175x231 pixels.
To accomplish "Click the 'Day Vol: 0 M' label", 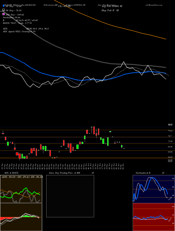I will tap(110, 10).
